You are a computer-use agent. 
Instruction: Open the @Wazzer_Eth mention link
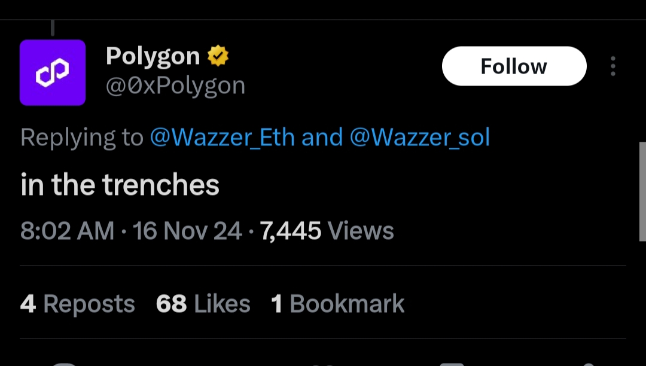tap(222, 138)
